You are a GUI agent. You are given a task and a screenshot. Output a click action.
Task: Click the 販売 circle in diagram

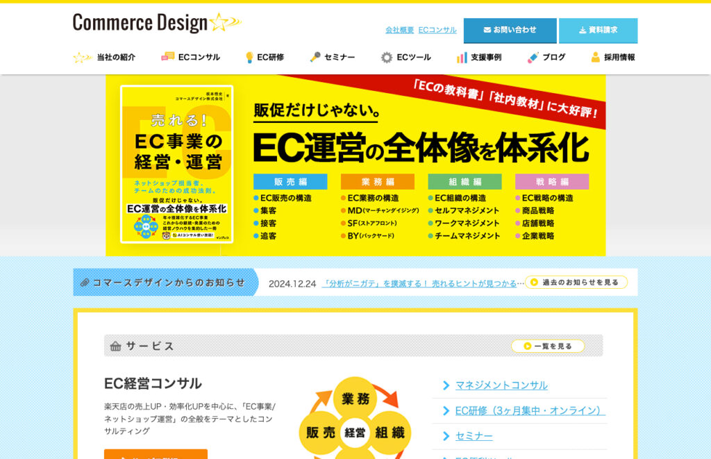[x=321, y=433]
